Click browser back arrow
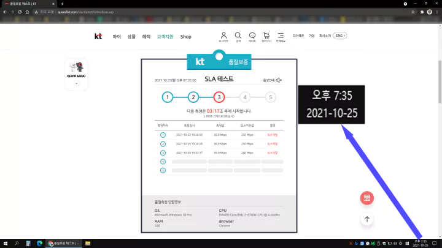442x248 pixels. tap(5, 12)
